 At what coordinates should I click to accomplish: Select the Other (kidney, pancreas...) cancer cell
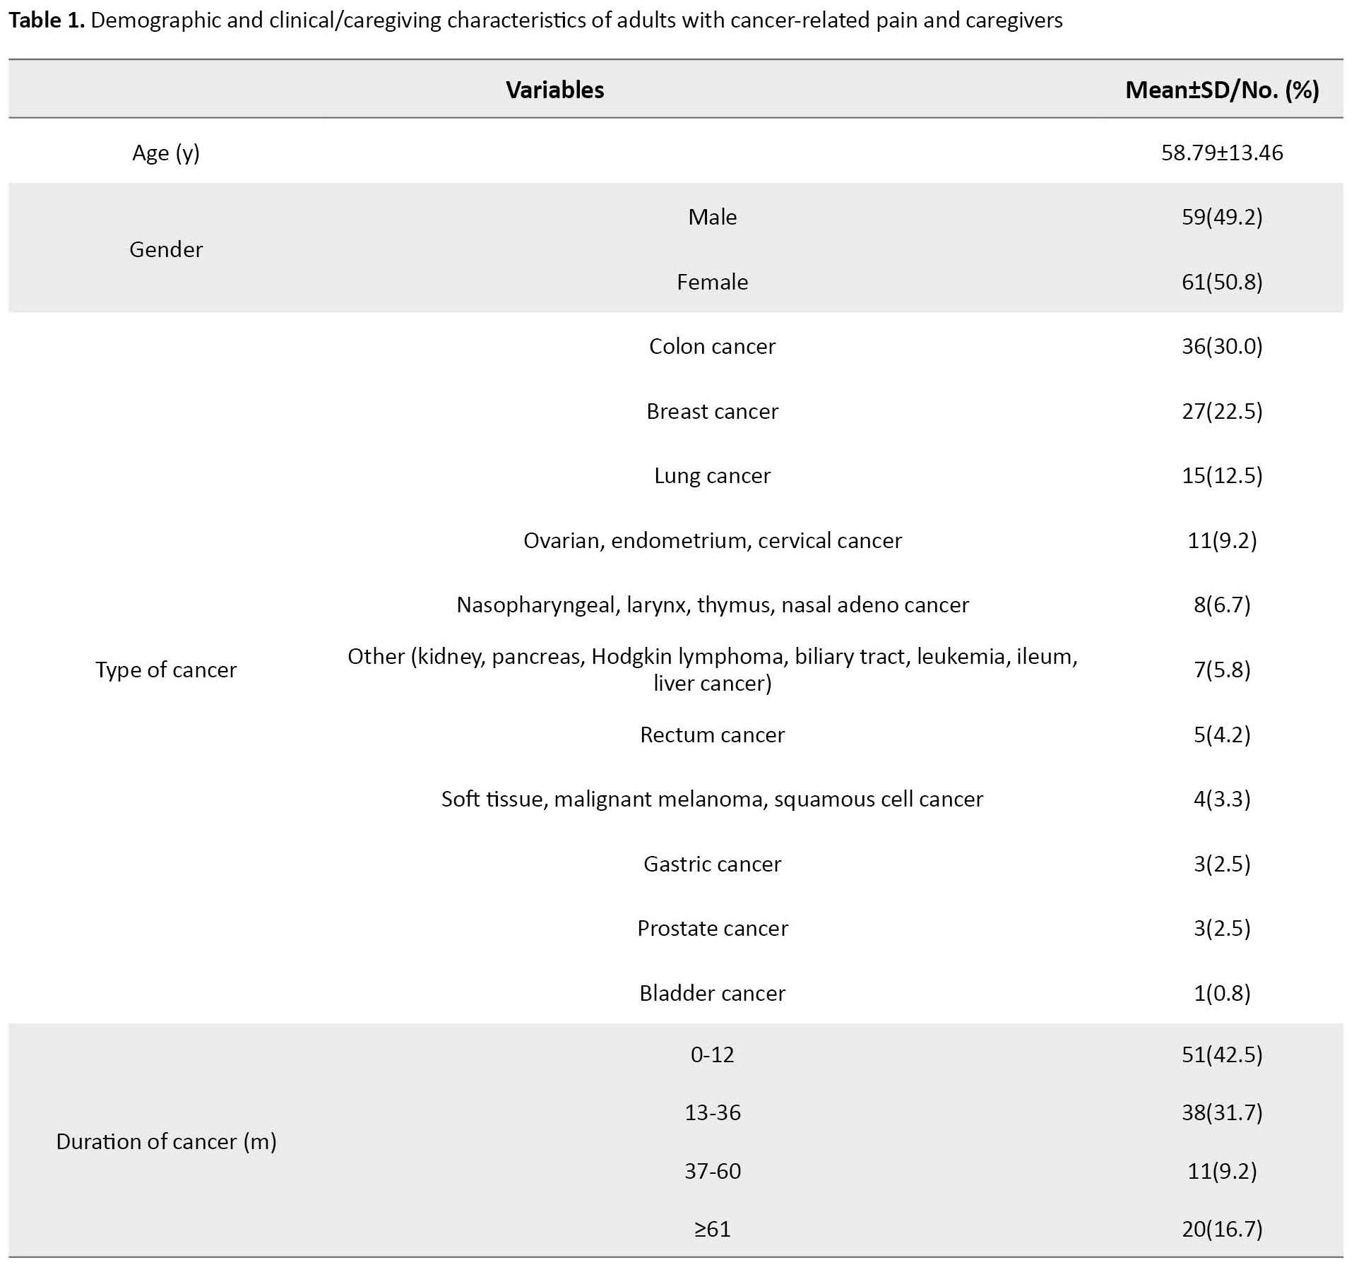coord(712,670)
